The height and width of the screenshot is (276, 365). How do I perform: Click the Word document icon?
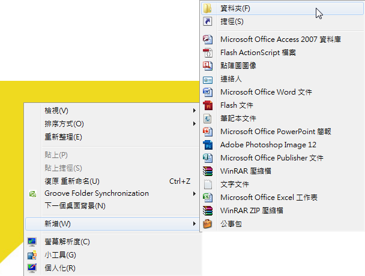pyautogui.click(x=207, y=92)
